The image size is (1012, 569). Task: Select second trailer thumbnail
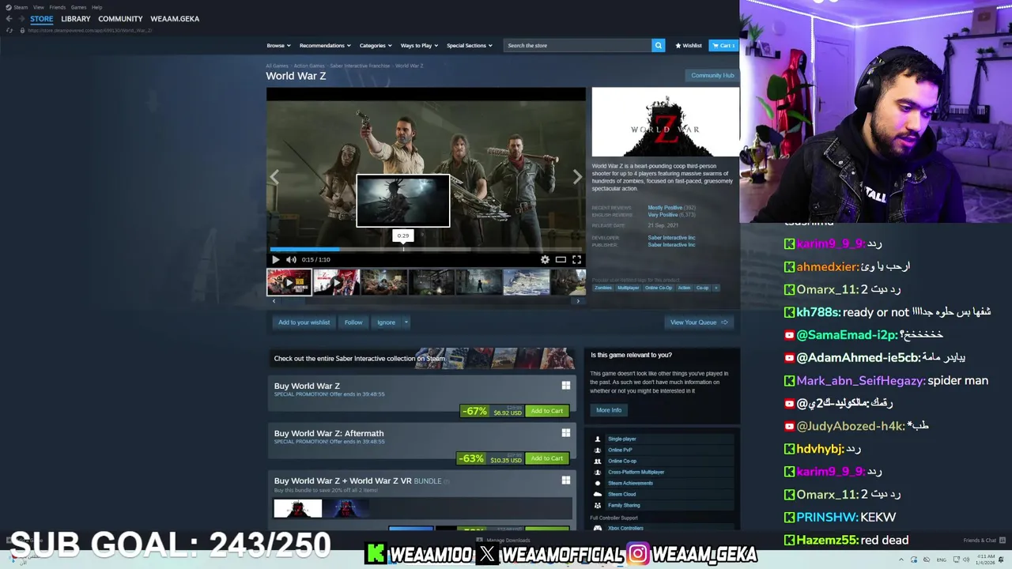coord(337,282)
